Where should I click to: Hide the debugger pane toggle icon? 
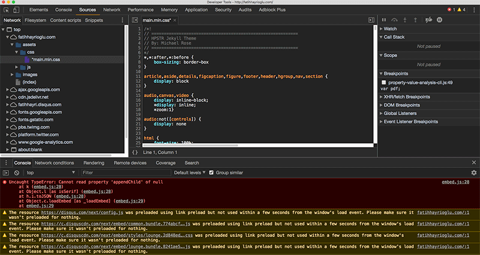click(371, 20)
